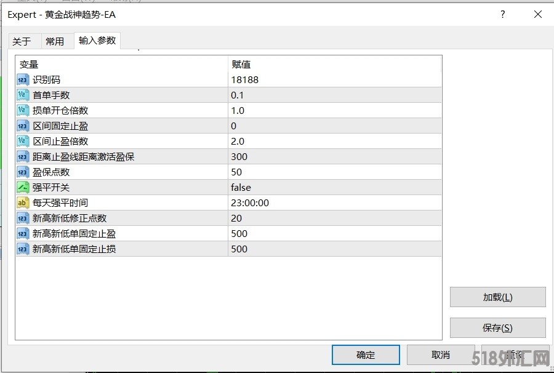Click the help question mark button
The height and width of the screenshot is (373, 554).
pos(503,15)
